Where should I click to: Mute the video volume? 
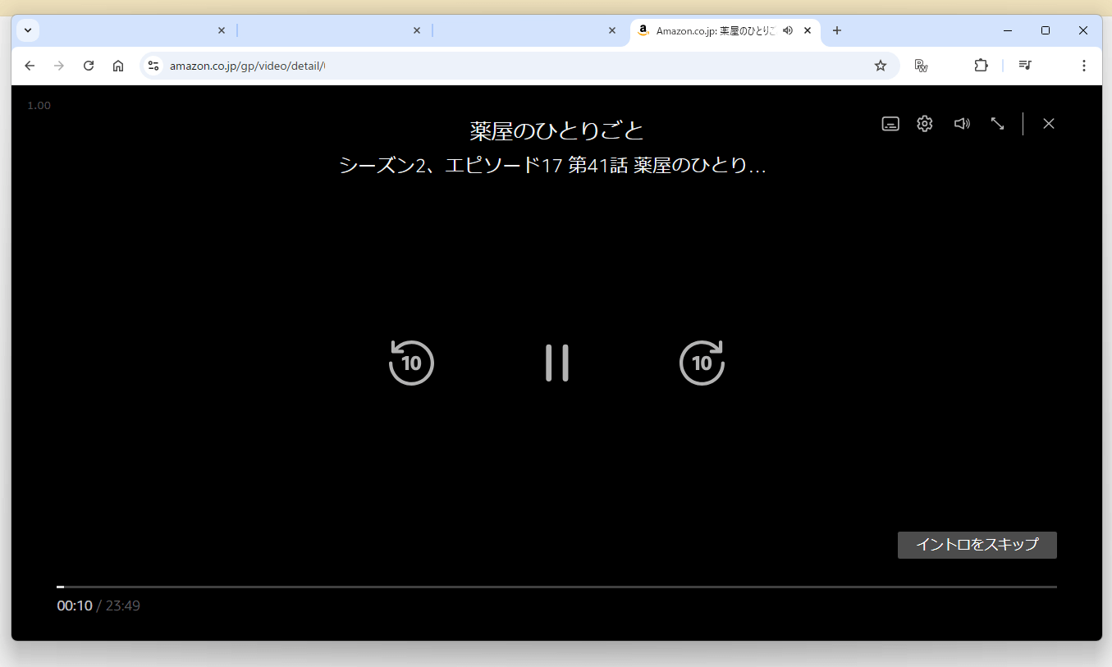961,123
